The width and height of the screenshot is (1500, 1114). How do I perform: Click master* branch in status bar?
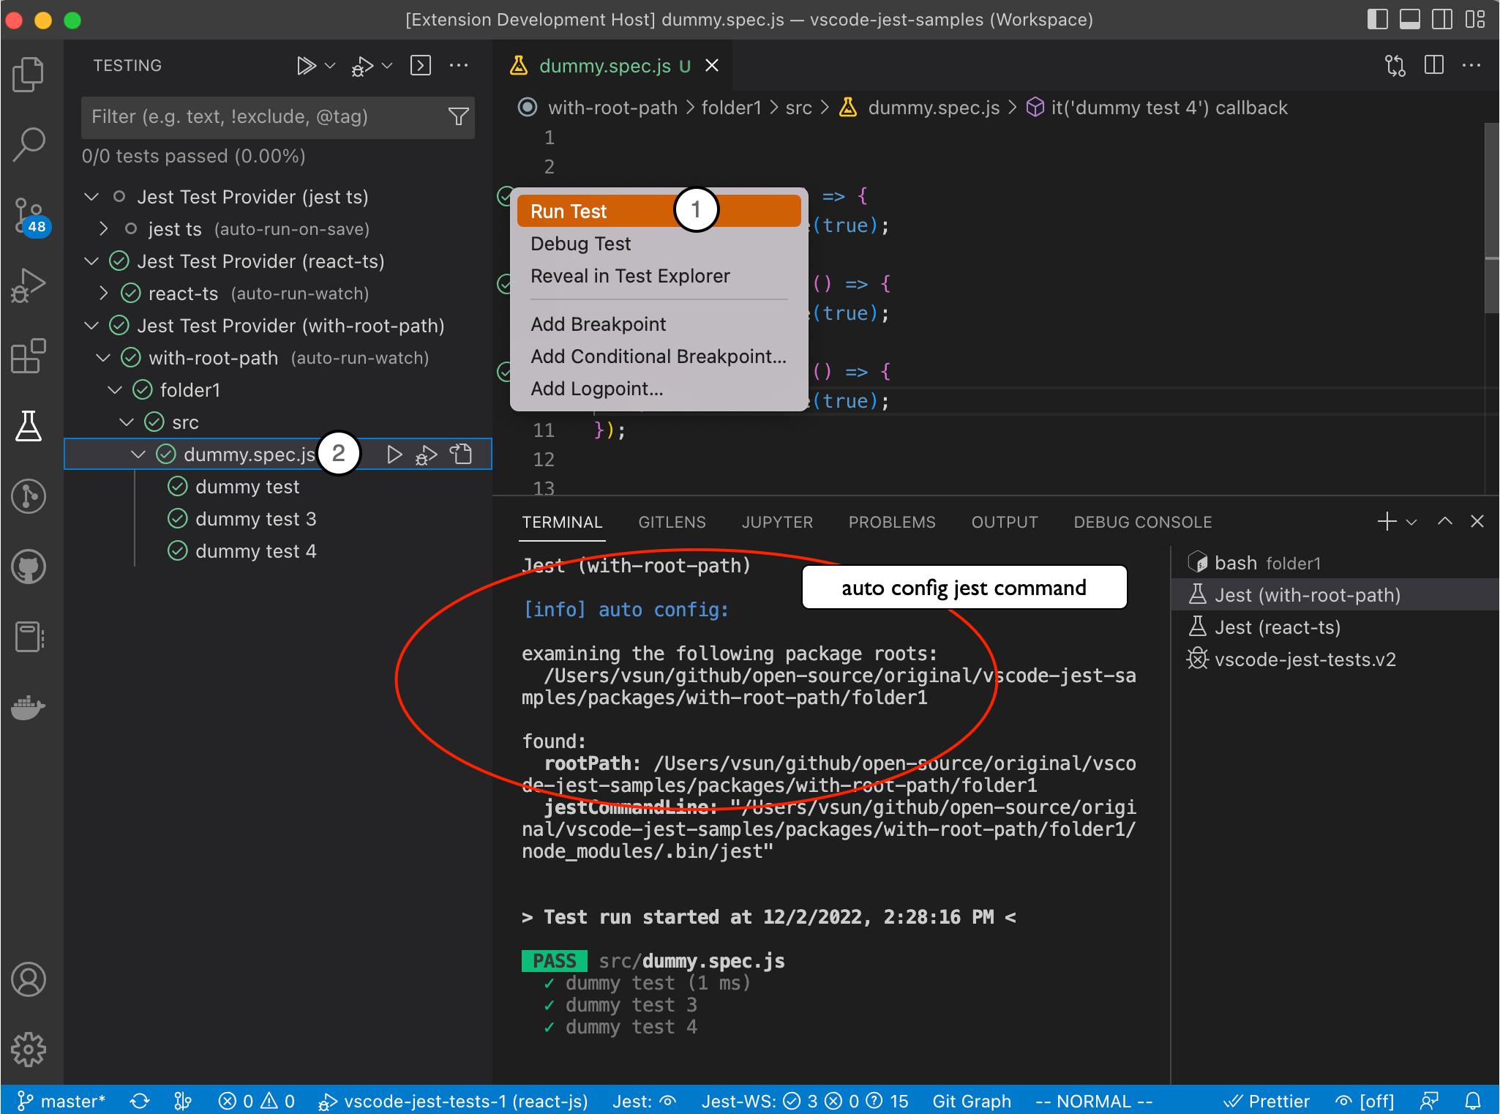[63, 1101]
